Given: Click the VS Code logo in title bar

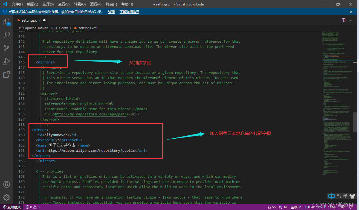Looking at the screenshot, I should pyautogui.click(x=5, y=4).
